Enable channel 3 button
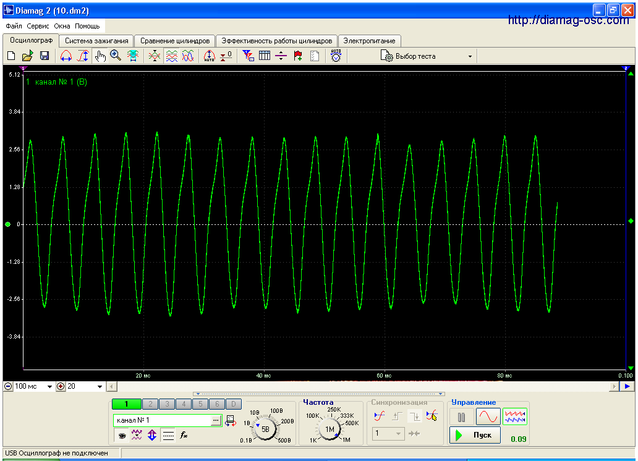638x461 pixels. (168, 404)
